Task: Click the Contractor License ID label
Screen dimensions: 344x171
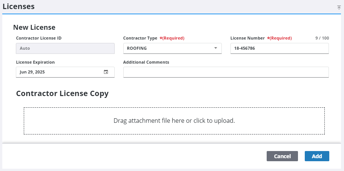Action: tap(39, 38)
